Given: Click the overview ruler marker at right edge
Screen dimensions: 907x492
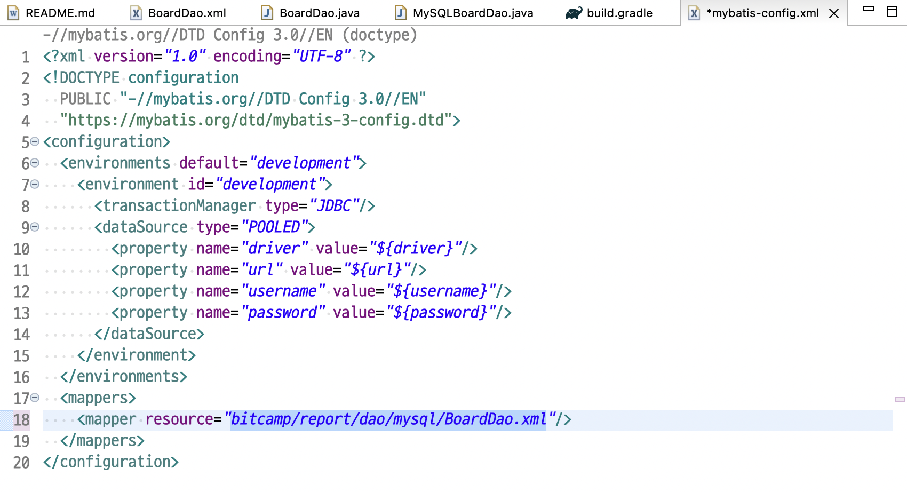Looking at the screenshot, I should pyautogui.click(x=900, y=400).
